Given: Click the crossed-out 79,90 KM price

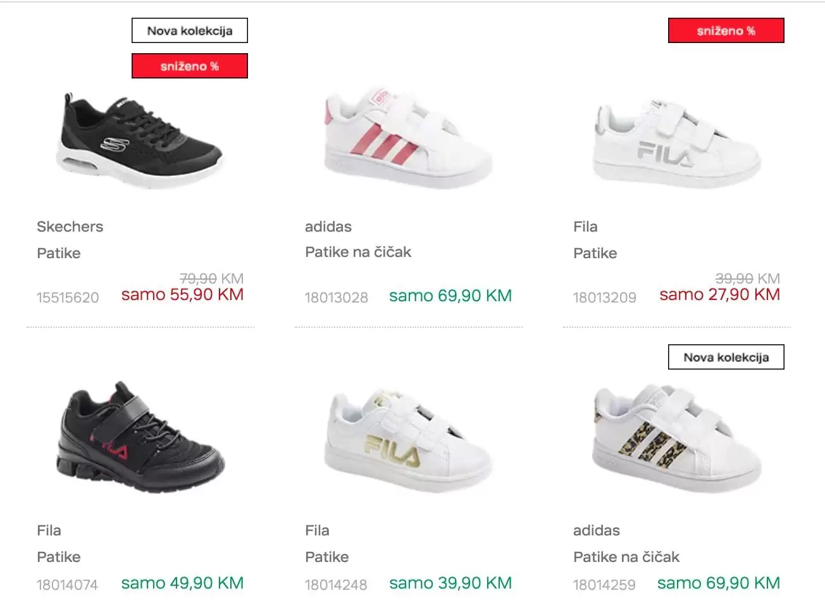Looking at the screenshot, I should 211,278.
